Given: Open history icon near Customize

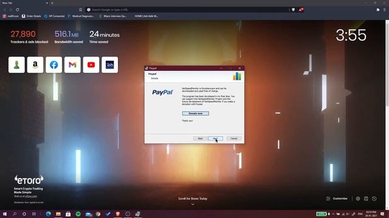Looking at the screenshot, I should click(x=374, y=199).
